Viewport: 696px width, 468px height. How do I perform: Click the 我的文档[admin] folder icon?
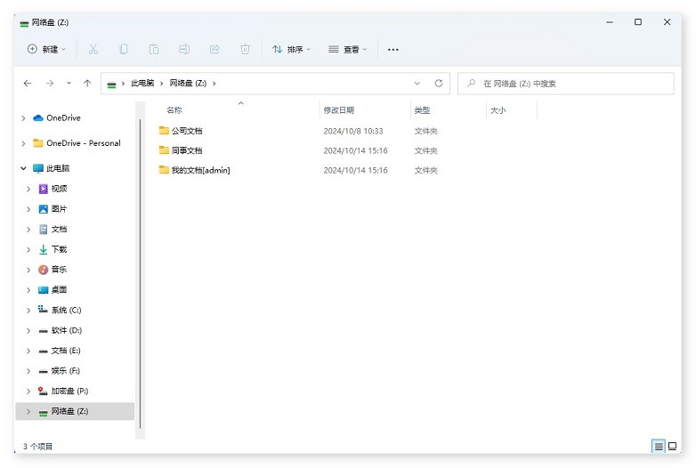pos(164,169)
